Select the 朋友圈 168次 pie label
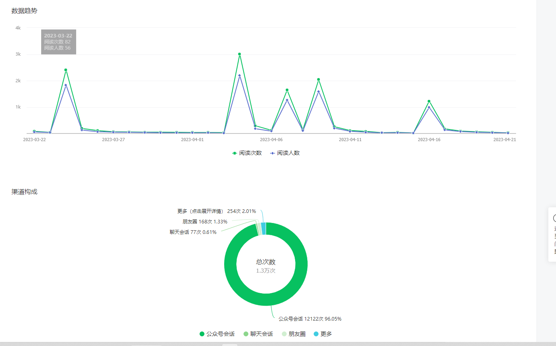556x346 pixels. [x=205, y=221]
